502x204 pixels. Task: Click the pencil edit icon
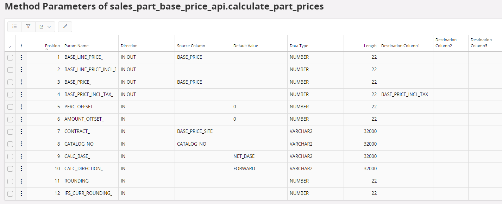coord(65,26)
